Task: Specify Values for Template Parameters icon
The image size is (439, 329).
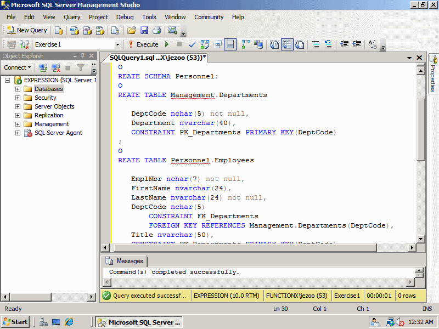Action: tap(373, 44)
